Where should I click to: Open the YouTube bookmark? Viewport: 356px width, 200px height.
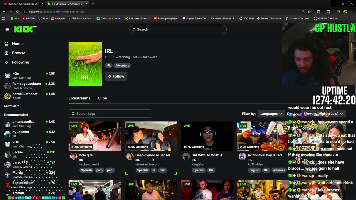pos(28,19)
